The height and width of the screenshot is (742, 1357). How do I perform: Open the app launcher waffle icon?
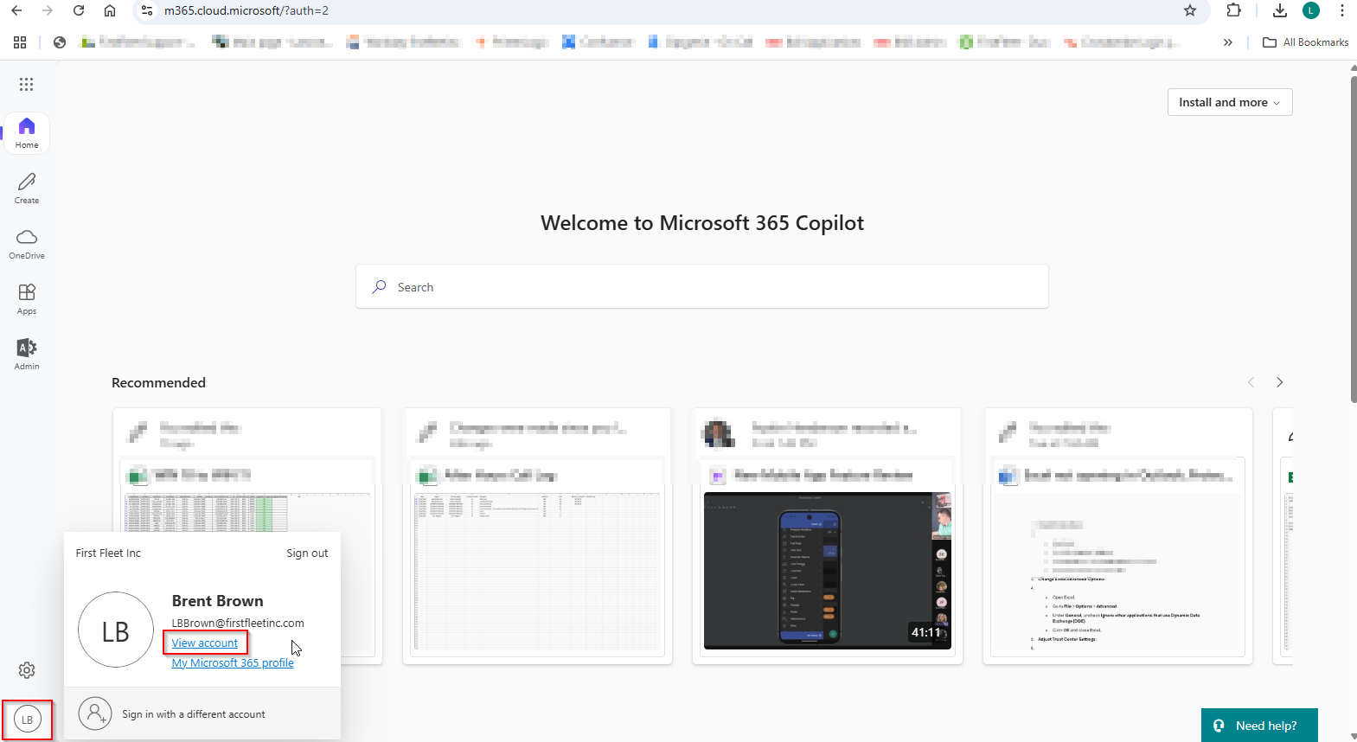pos(26,84)
